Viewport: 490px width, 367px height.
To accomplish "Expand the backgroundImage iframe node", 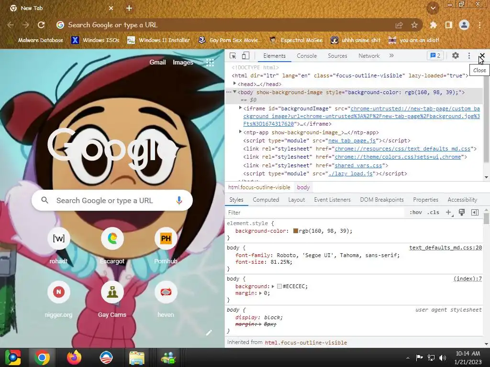I will click(240, 108).
